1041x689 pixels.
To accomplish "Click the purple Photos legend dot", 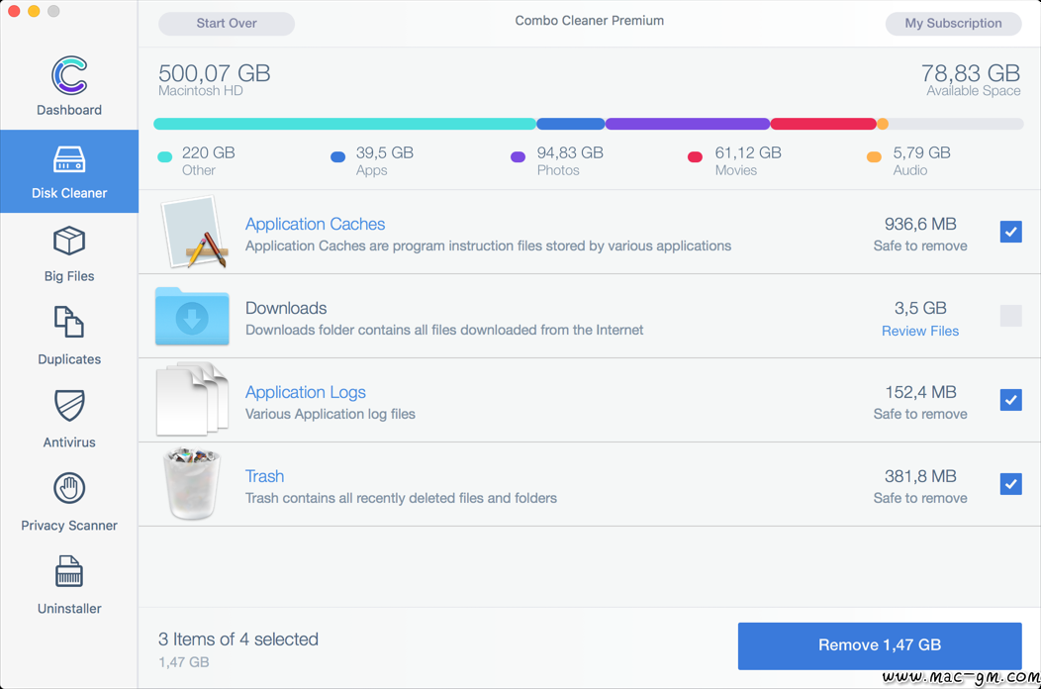I will pos(518,156).
